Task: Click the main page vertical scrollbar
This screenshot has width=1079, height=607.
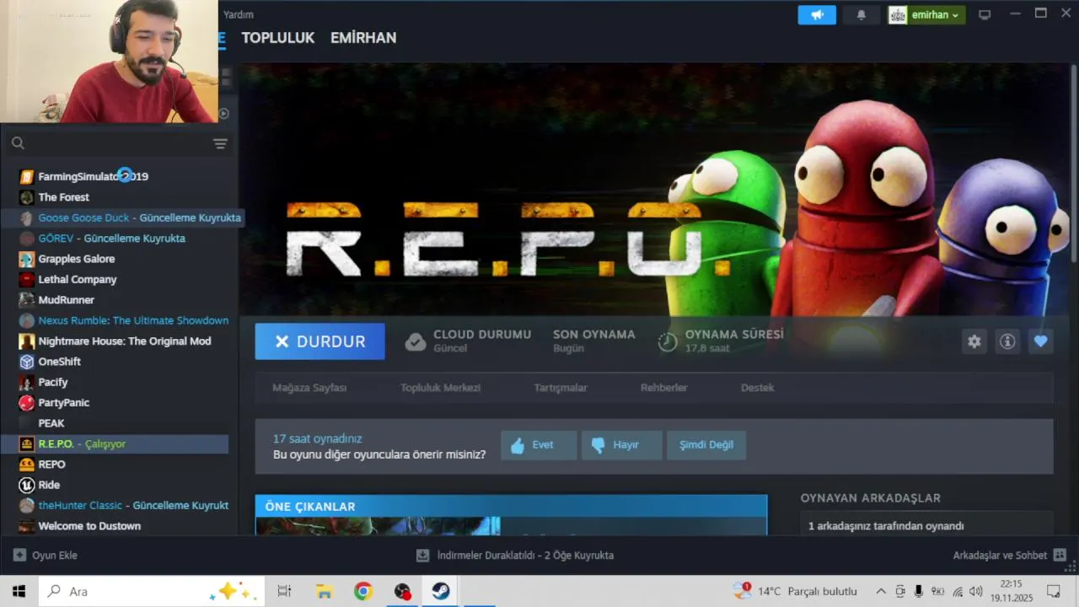Action: [x=1073, y=164]
